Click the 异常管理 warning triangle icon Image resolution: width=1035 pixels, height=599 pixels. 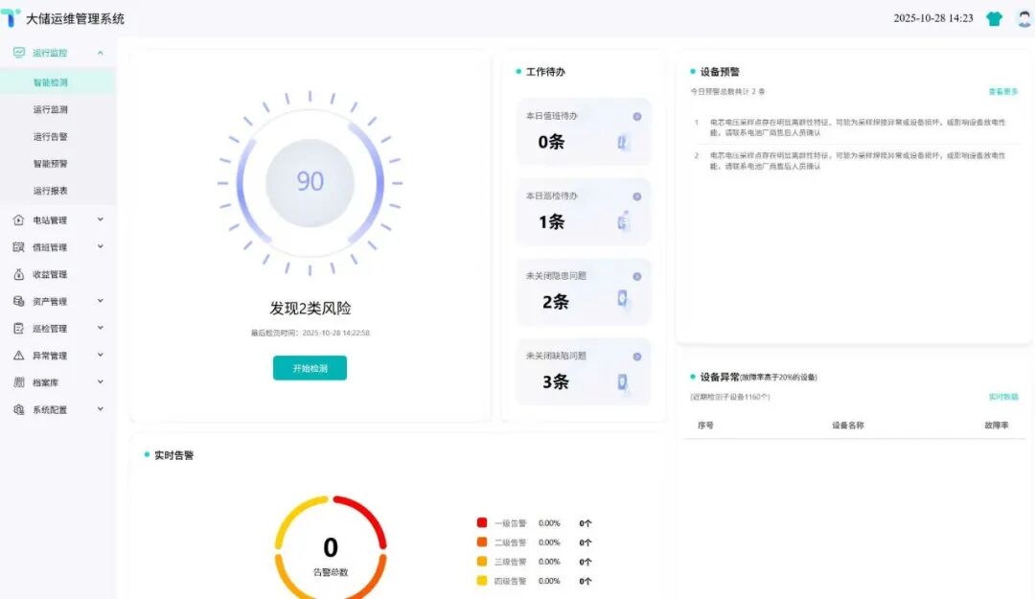click(19, 356)
